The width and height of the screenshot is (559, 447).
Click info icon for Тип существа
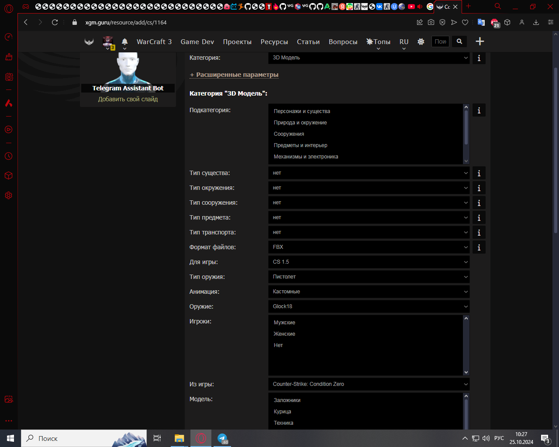point(479,173)
